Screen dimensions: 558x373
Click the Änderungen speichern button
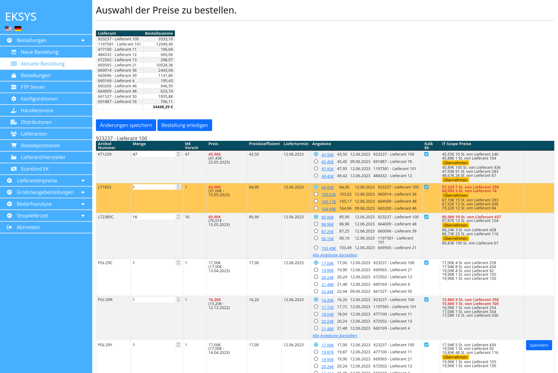pyautogui.click(x=126, y=125)
